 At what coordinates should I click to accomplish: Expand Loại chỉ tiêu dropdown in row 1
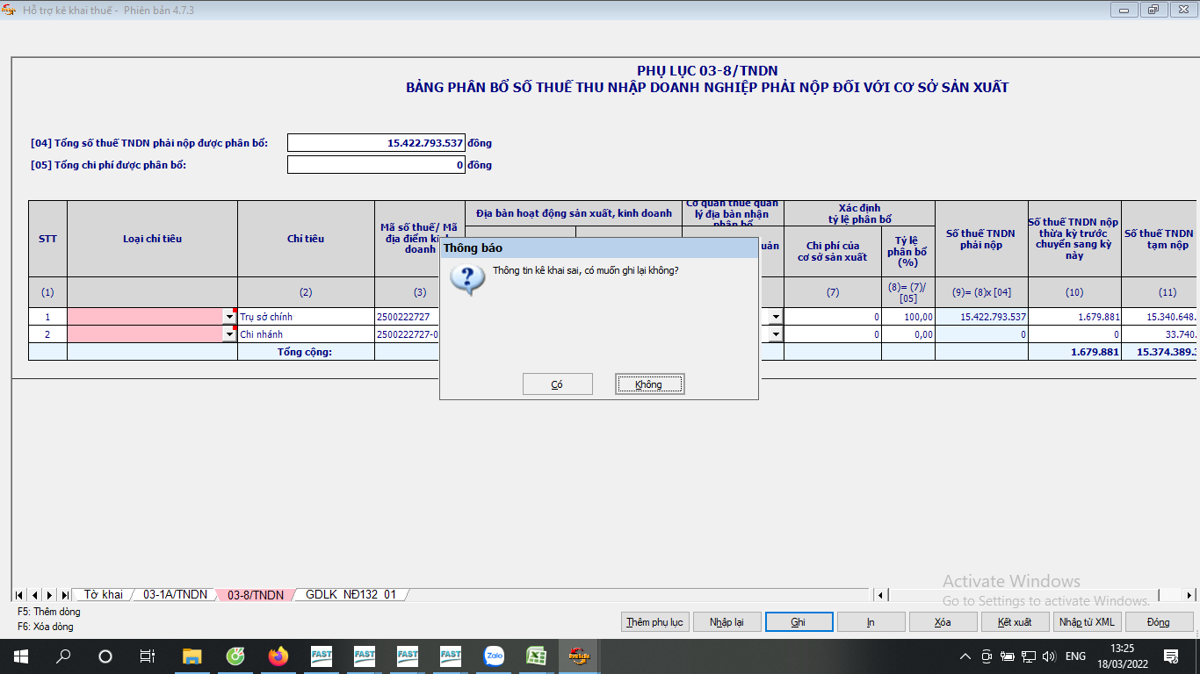(230, 317)
